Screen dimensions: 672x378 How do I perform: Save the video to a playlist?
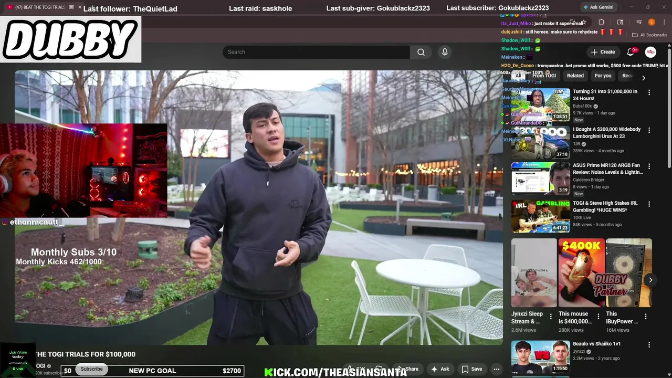coord(471,369)
